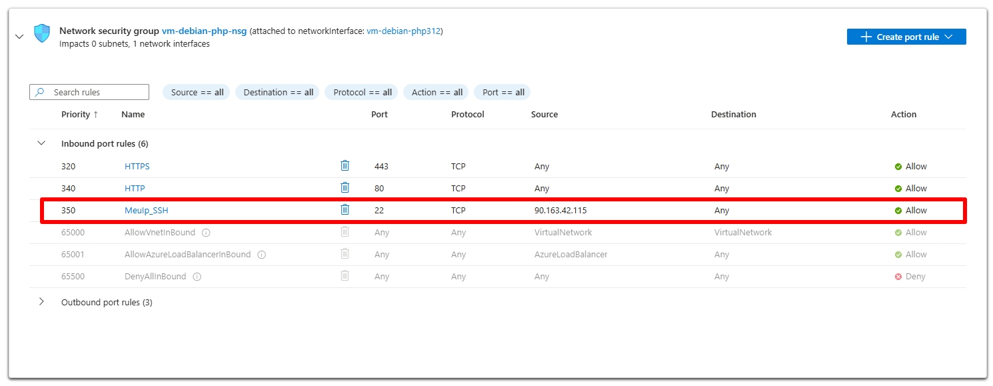Click the VirtualNetwork source cell
Screen dimensions: 993x386
pos(563,233)
